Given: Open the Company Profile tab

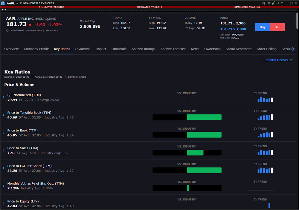Looking at the screenshot, I should point(36,49).
